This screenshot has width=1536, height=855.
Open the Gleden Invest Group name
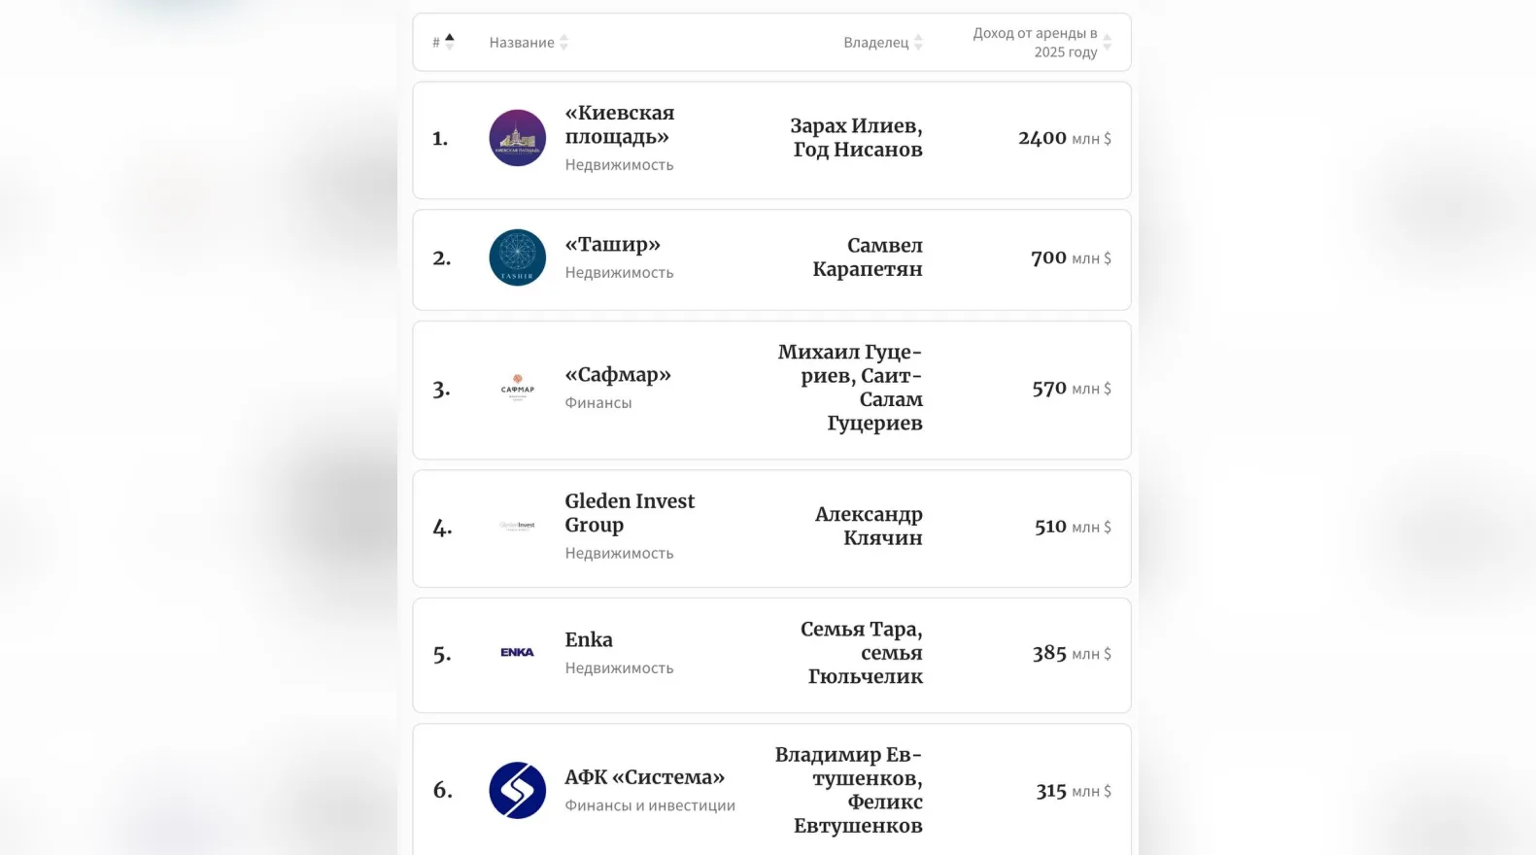(630, 513)
